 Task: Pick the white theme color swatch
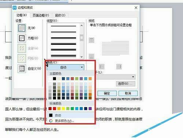(x=50, y=78)
